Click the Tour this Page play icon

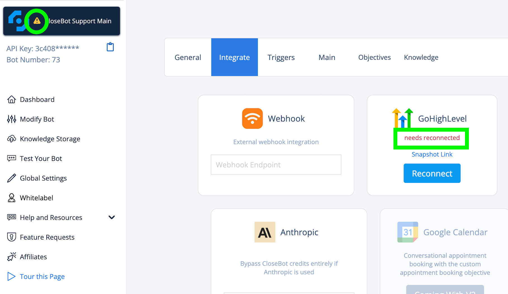click(11, 276)
